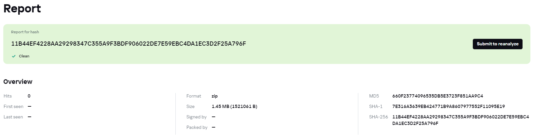Image resolution: width=534 pixels, height=138 pixels.
Task: Click the First seen label
Action: (13, 106)
